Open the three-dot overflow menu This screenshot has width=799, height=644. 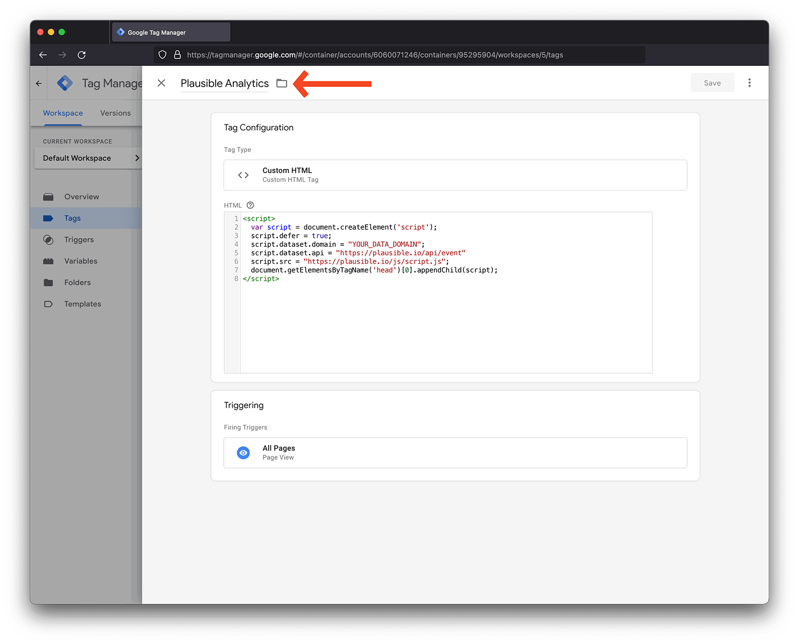750,82
